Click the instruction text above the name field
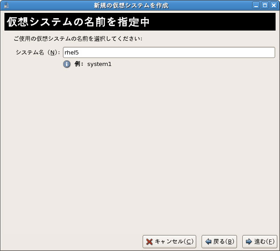Screen dimensions: 280x251 point(78,39)
